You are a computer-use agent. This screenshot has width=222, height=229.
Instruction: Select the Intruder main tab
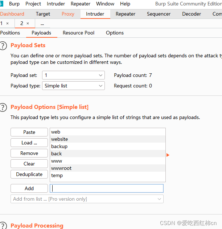(95, 14)
